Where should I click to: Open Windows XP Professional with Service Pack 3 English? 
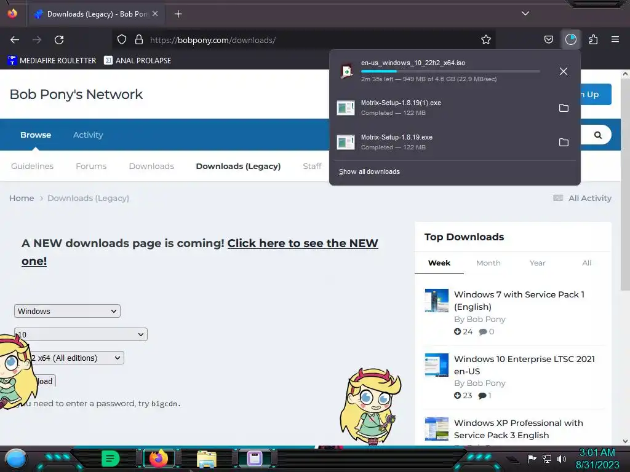coord(518,429)
